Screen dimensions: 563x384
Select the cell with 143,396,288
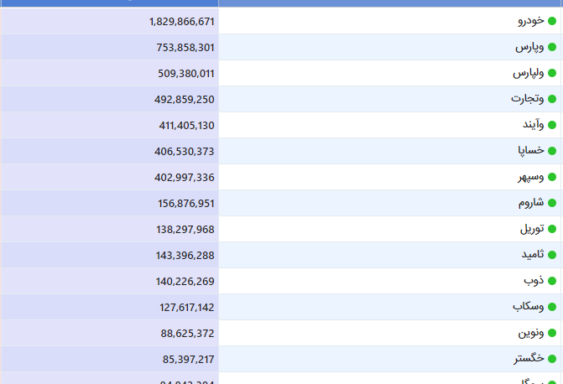point(185,255)
